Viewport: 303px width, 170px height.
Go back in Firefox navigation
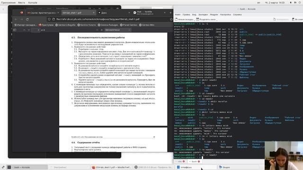tap(16, 19)
